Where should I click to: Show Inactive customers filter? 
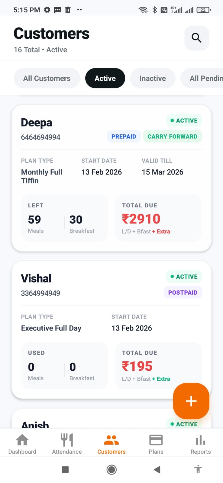(x=153, y=78)
